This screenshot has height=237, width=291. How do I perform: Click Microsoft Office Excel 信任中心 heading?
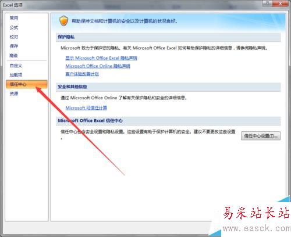click(x=90, y=121)
